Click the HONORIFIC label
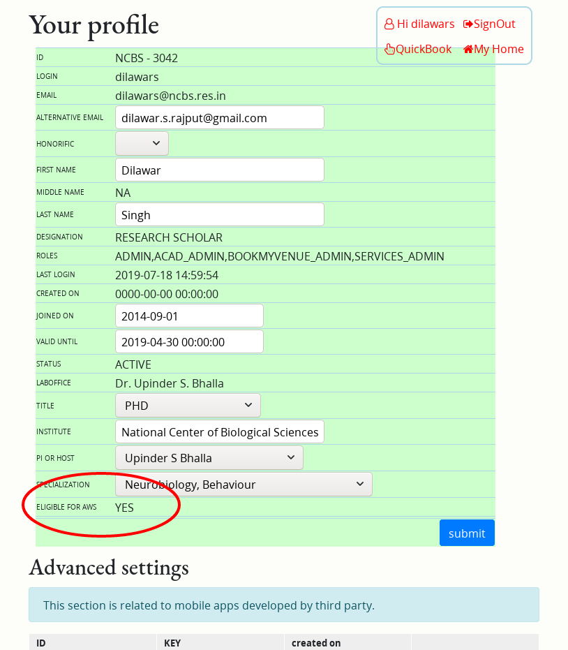The image size is (568, 650). coord(55,144)
